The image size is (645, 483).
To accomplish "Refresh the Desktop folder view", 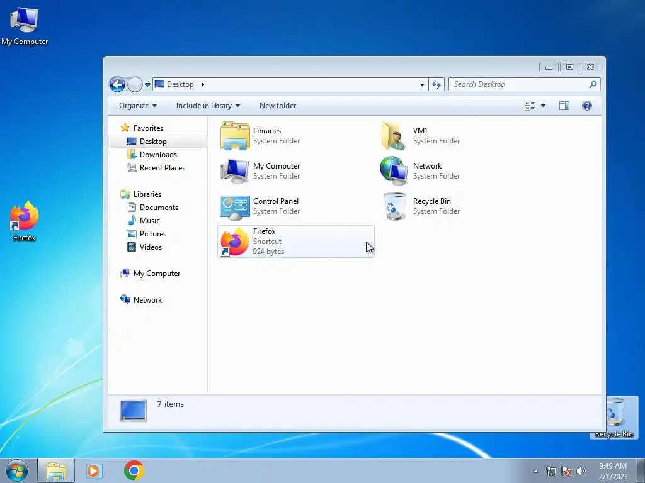I will click(x=437, y=85).
